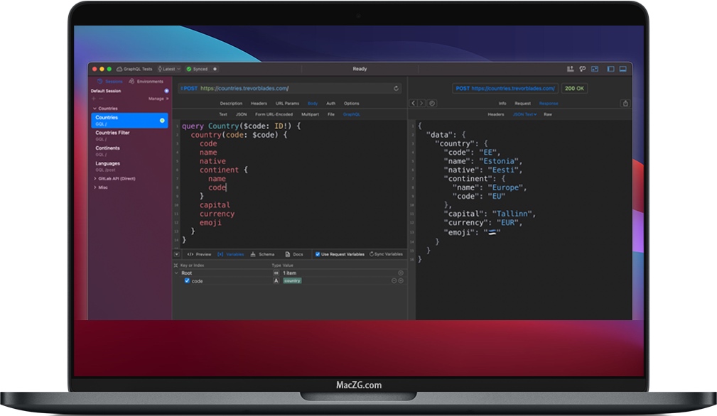Click Manage in the sessions sidebar
The image size is (717, 416).
point(157,99)
